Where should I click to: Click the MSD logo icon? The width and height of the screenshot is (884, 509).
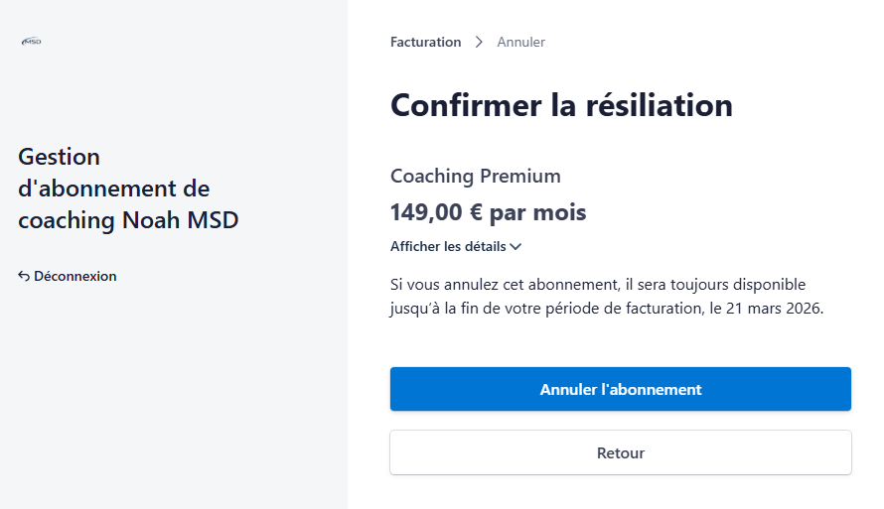[x=31, y=42]
